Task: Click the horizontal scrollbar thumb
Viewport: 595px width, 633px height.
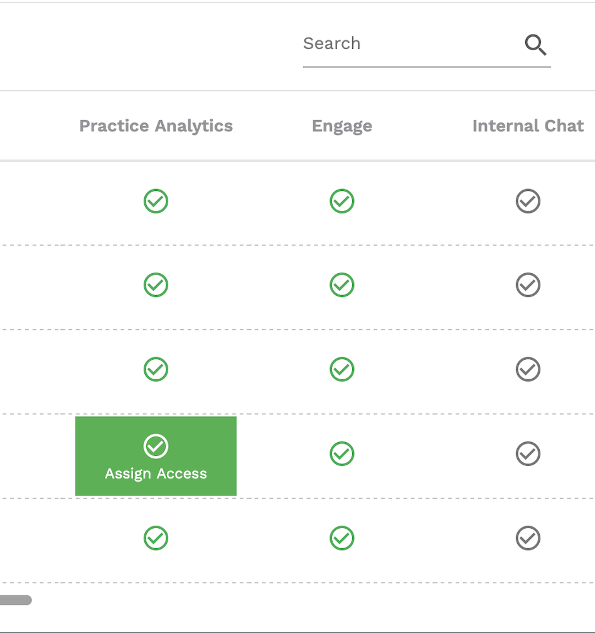Action: pos(15,600)
